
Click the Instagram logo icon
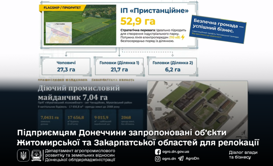158,159
